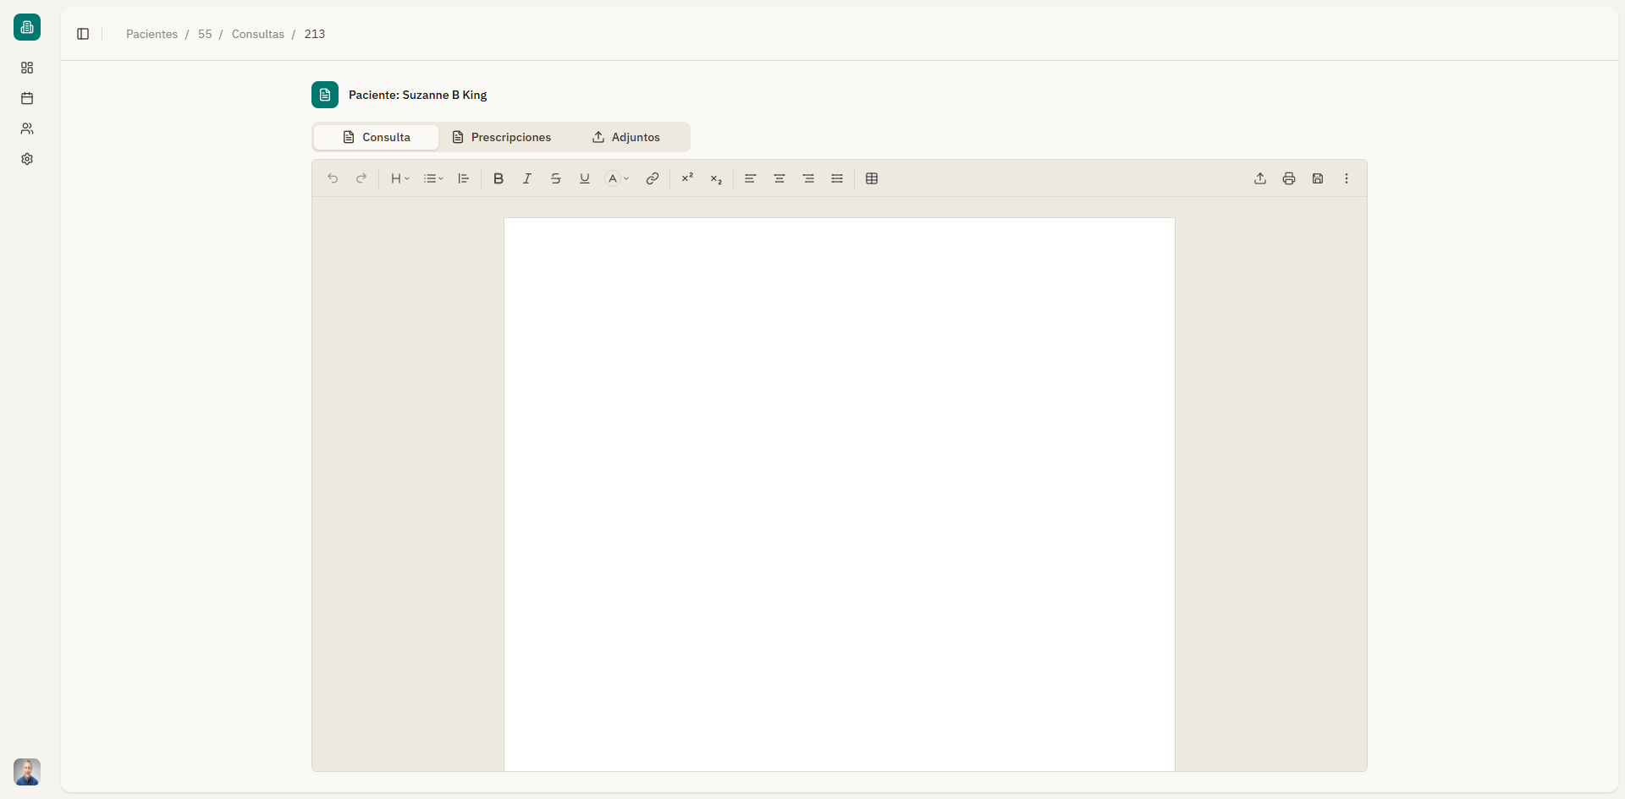Insert a hyperlink
Viewport: 1625px width, 799px height.
click(x=653, y=178)
